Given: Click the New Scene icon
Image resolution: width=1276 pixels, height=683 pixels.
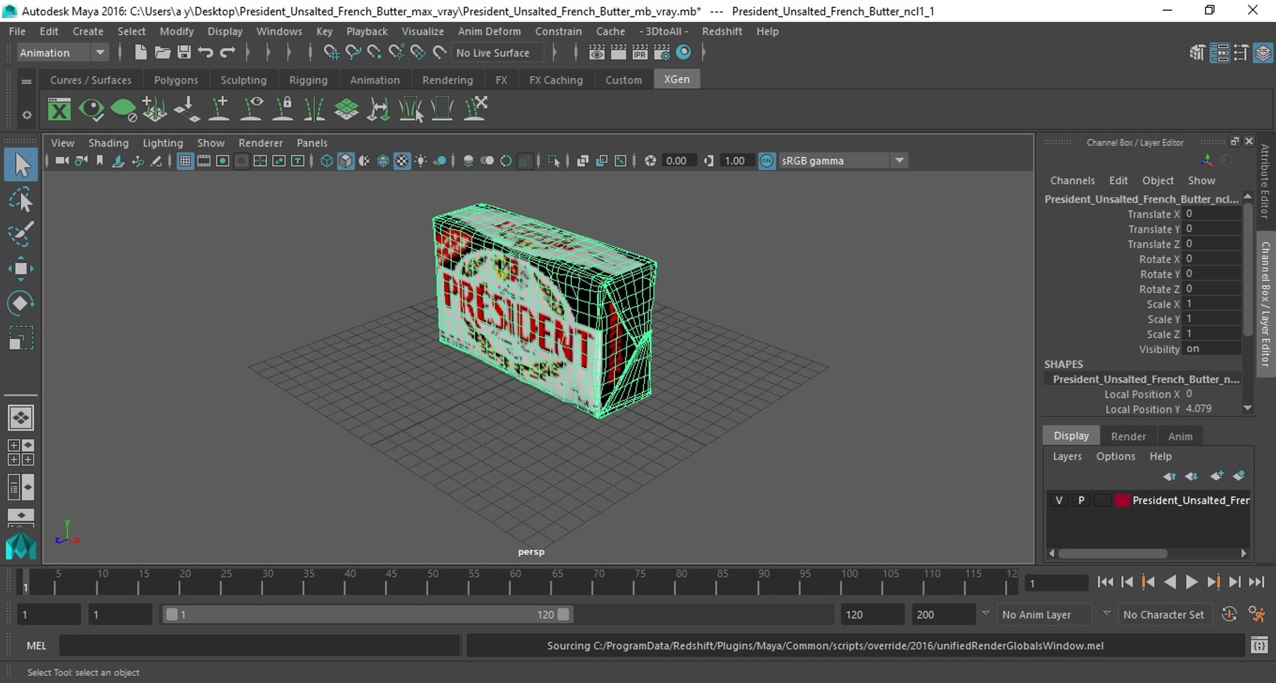Looking at the screenshot, I should pyautogui.click(x=140, y=52).
